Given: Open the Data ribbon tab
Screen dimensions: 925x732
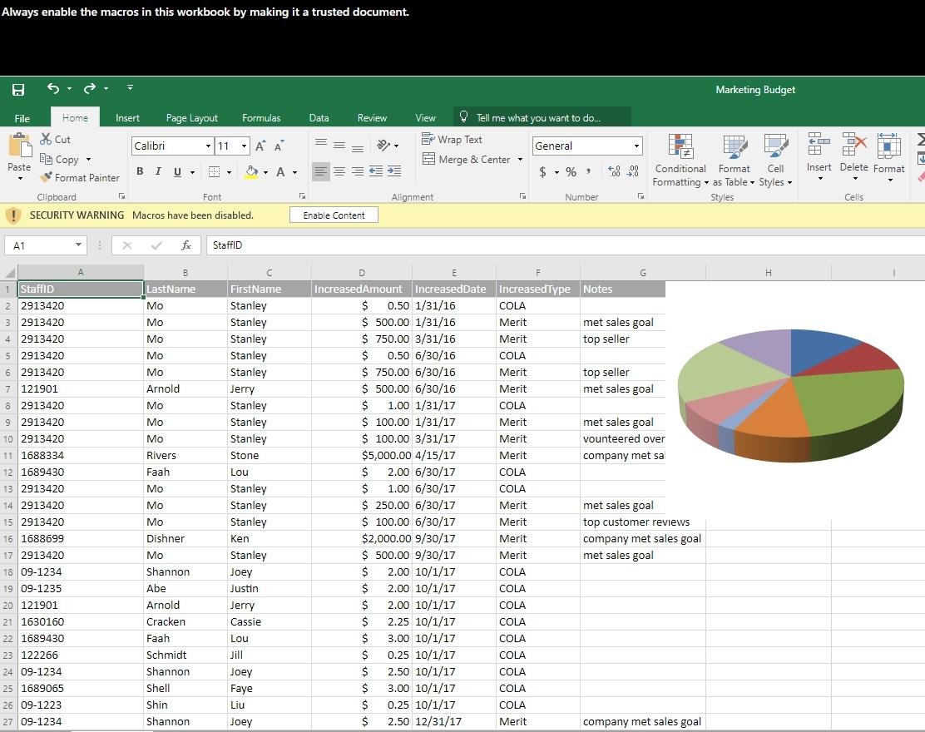Looking at the screenshot, I should (319, 117).
